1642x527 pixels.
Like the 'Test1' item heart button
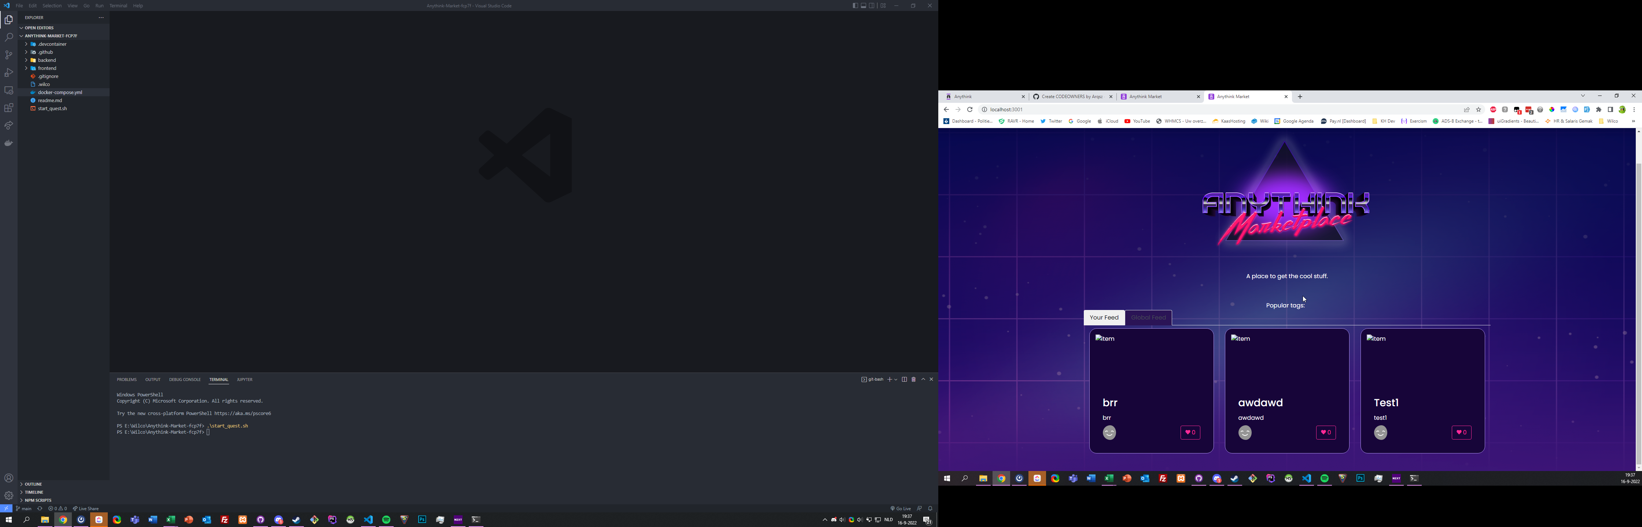(x=1461, y=433)
